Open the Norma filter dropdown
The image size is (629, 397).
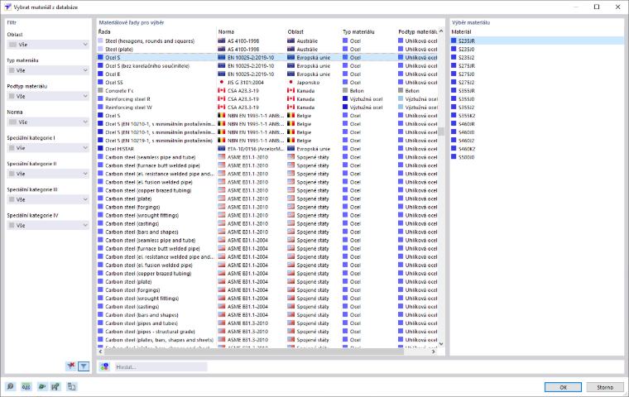48,122
